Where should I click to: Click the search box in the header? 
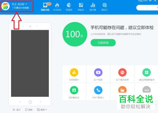tap(147, 8)
